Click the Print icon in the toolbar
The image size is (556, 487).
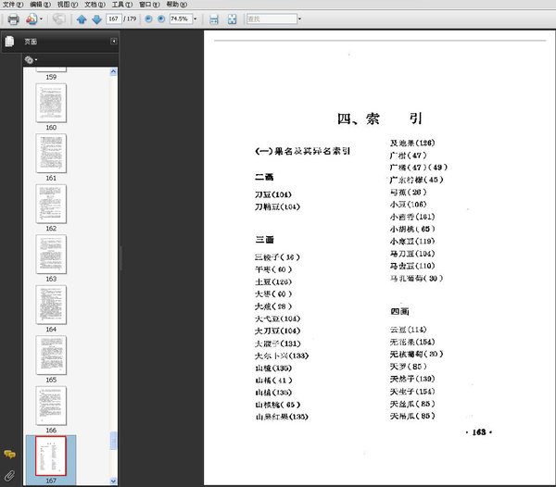[x=13, y=19]
